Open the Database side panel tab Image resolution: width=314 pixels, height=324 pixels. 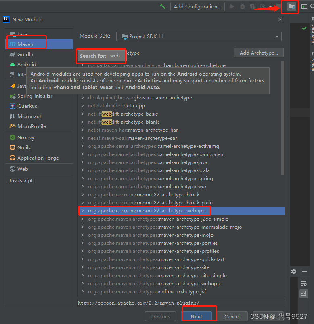click(312, 30)
